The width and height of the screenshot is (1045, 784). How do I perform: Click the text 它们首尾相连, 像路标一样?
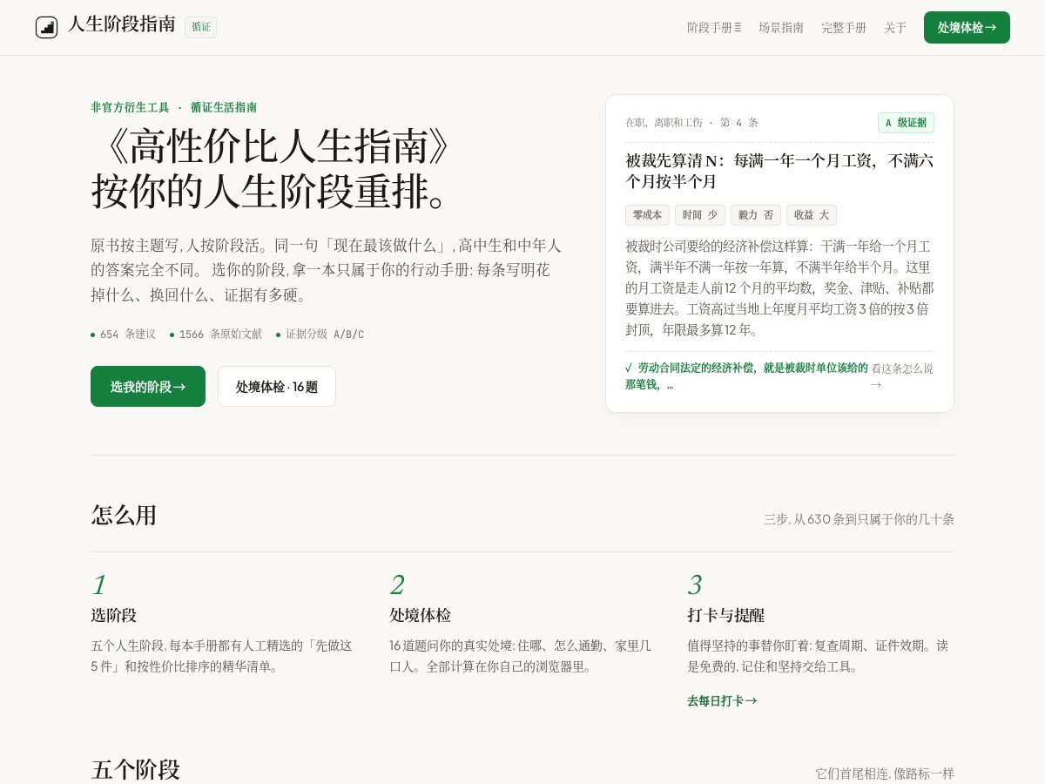pyautogui.click(x=885, y=774)
